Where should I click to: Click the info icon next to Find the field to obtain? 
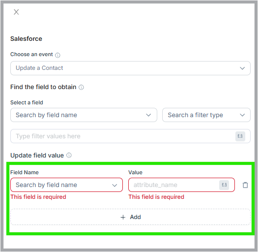pos(81,87)
